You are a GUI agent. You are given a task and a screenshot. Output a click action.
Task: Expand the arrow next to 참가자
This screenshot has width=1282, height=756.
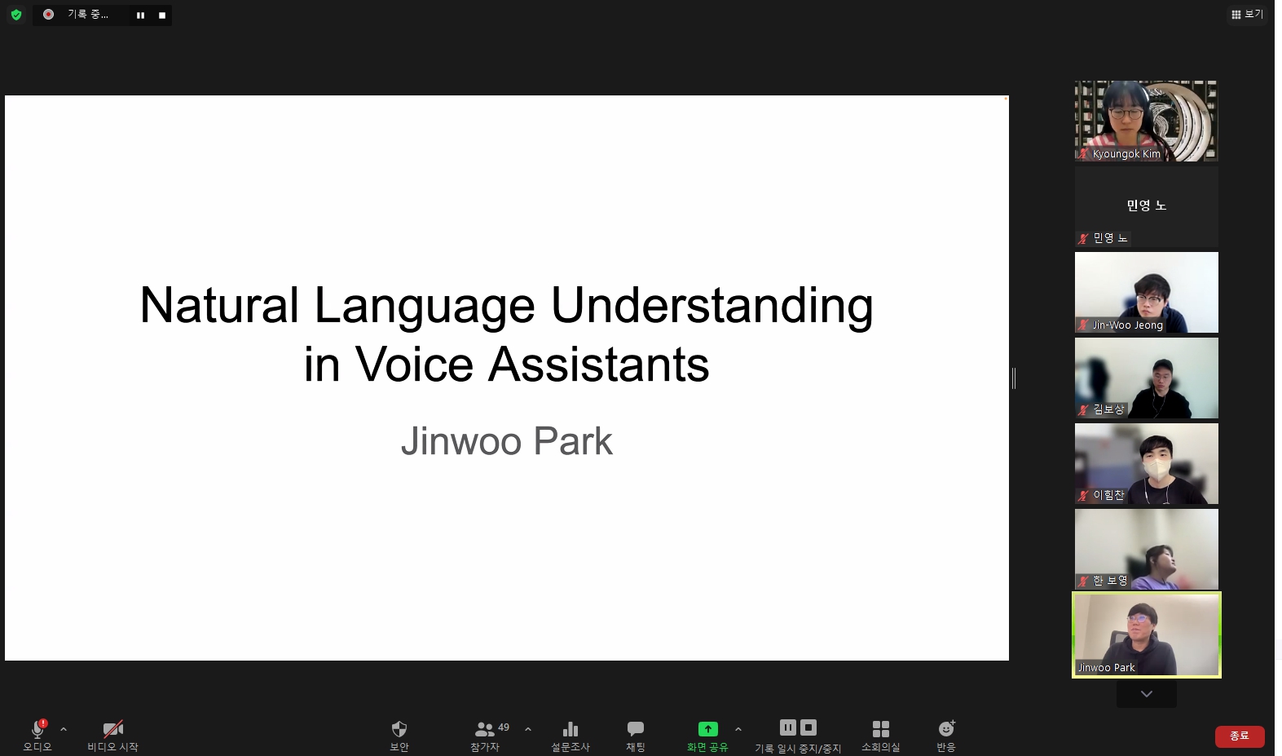(528, 730)
